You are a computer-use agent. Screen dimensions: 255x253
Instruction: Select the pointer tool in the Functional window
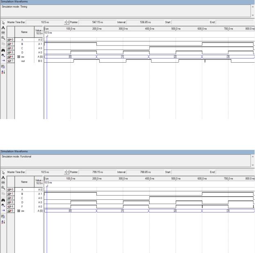(3, 172)
